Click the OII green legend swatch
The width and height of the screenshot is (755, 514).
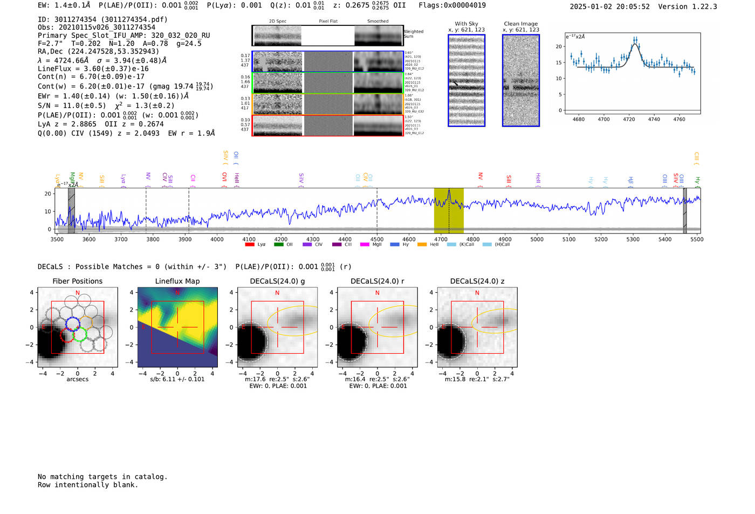278,245
